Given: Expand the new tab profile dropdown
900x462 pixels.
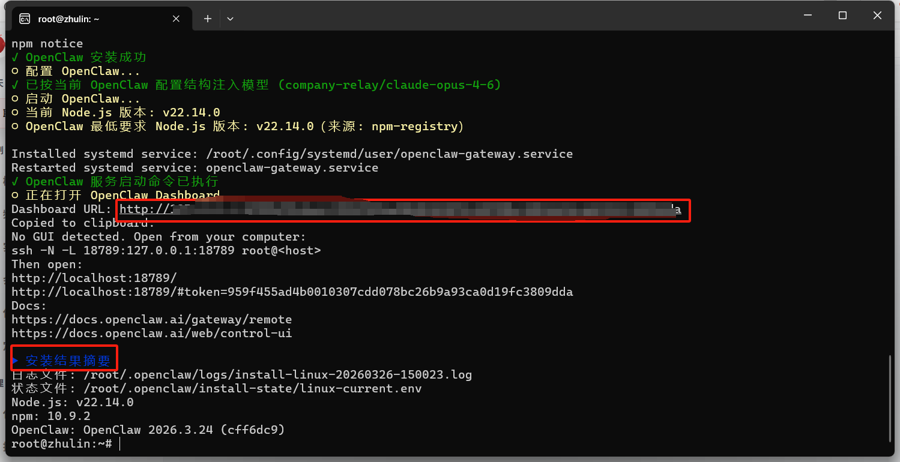Looking at the screenshot, I should (x=230, y=19).
